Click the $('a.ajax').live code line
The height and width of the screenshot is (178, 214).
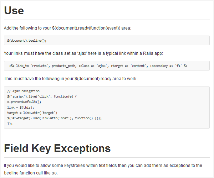coord(42,96)
